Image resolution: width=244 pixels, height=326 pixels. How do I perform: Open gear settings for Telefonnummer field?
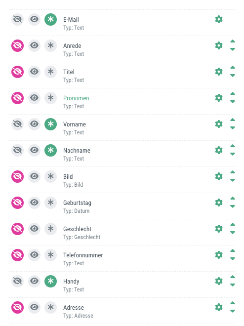pyautogui.click(x=219, y=255)
